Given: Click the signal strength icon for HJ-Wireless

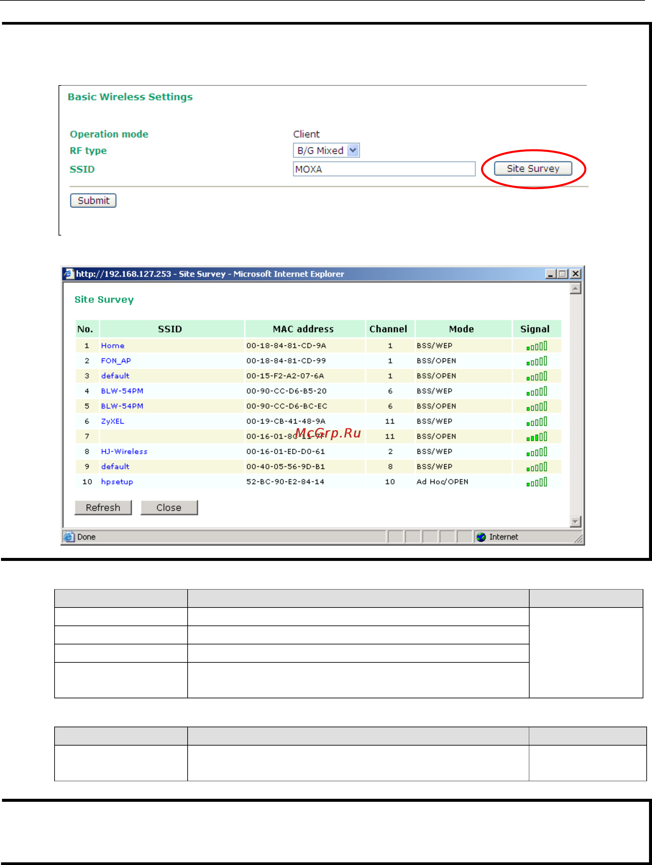Looking at the screenshot, I should (x=537, y=452).
